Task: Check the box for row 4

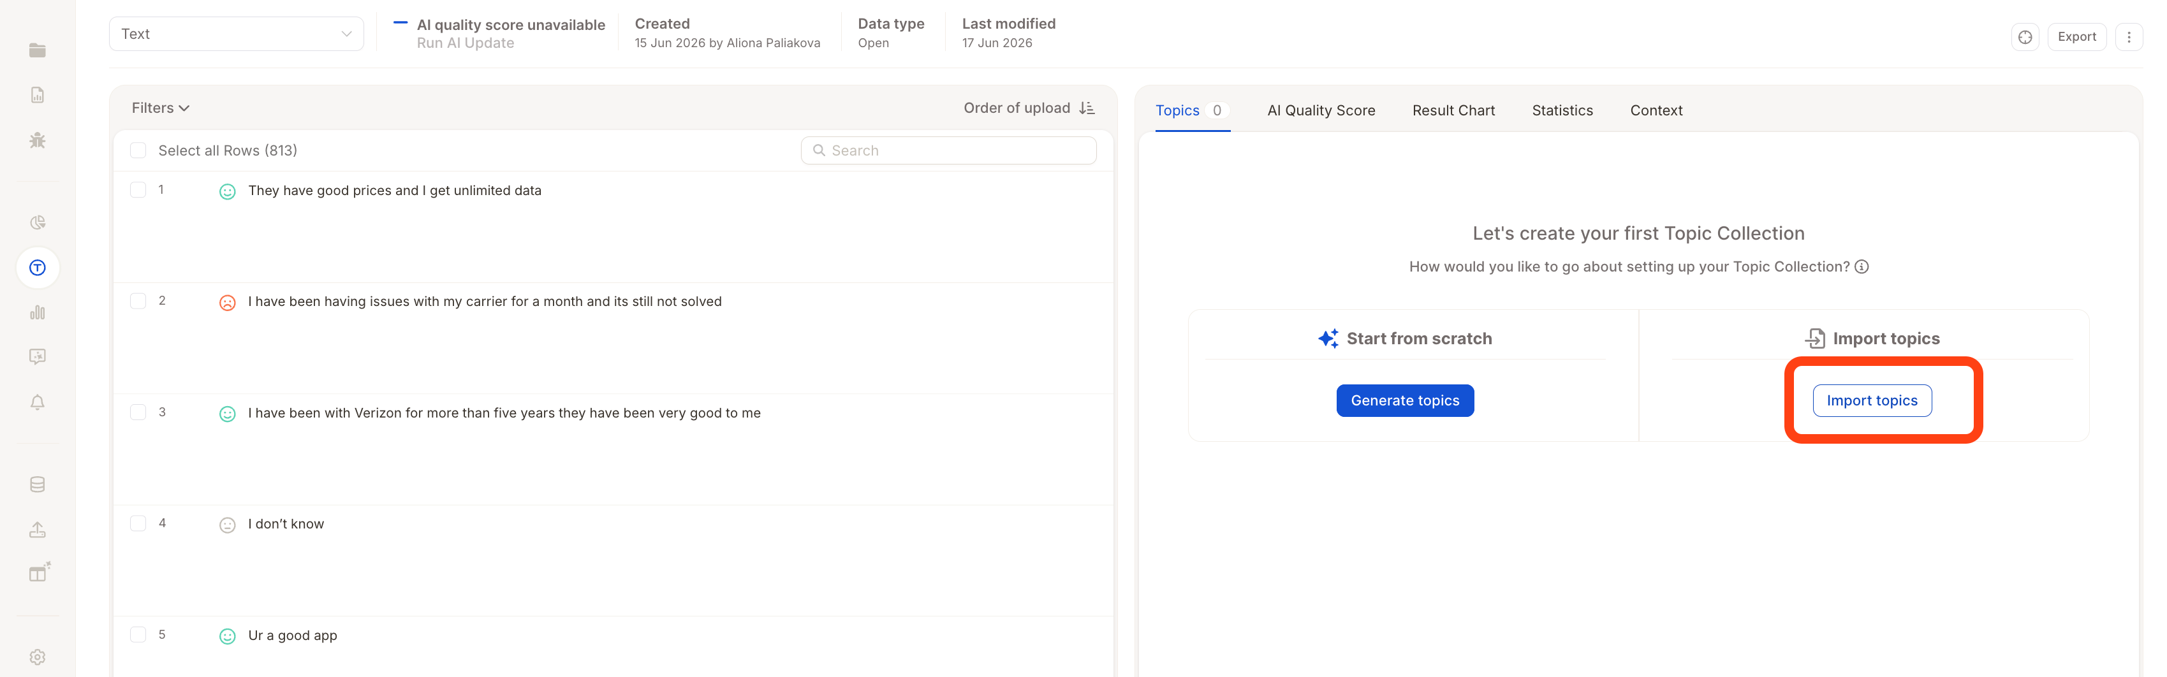Action: click(x=138, y=523)
